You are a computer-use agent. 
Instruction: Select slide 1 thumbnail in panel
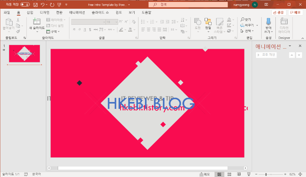click(x=24, y=54)
